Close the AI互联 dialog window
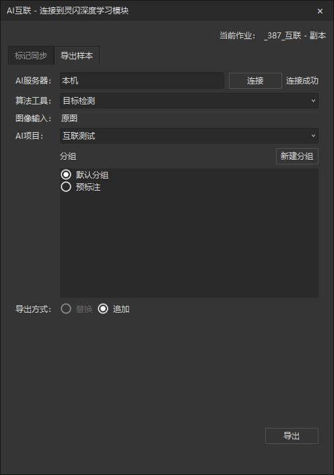This screenshot has height=475, width=334. (320, 11)
